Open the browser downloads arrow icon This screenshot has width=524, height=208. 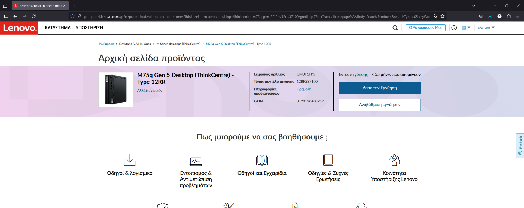[490, 16]
